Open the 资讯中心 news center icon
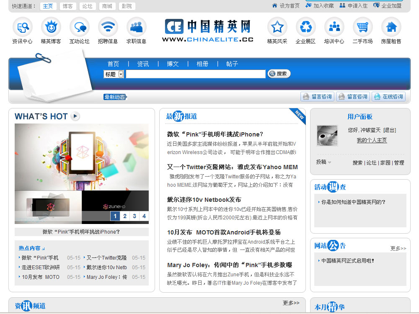Viewport: 419px width, 314px height. click(23, 27)
